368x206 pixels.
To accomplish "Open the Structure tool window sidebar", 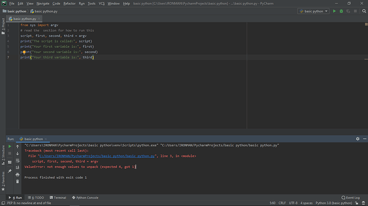I will (3, 155).
